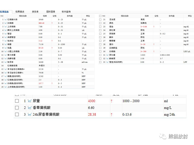Open trend chart icon for 24h尿香草扁桃酸 row
The height and width of the screenshot is (145, 194).
pos(30,115)
